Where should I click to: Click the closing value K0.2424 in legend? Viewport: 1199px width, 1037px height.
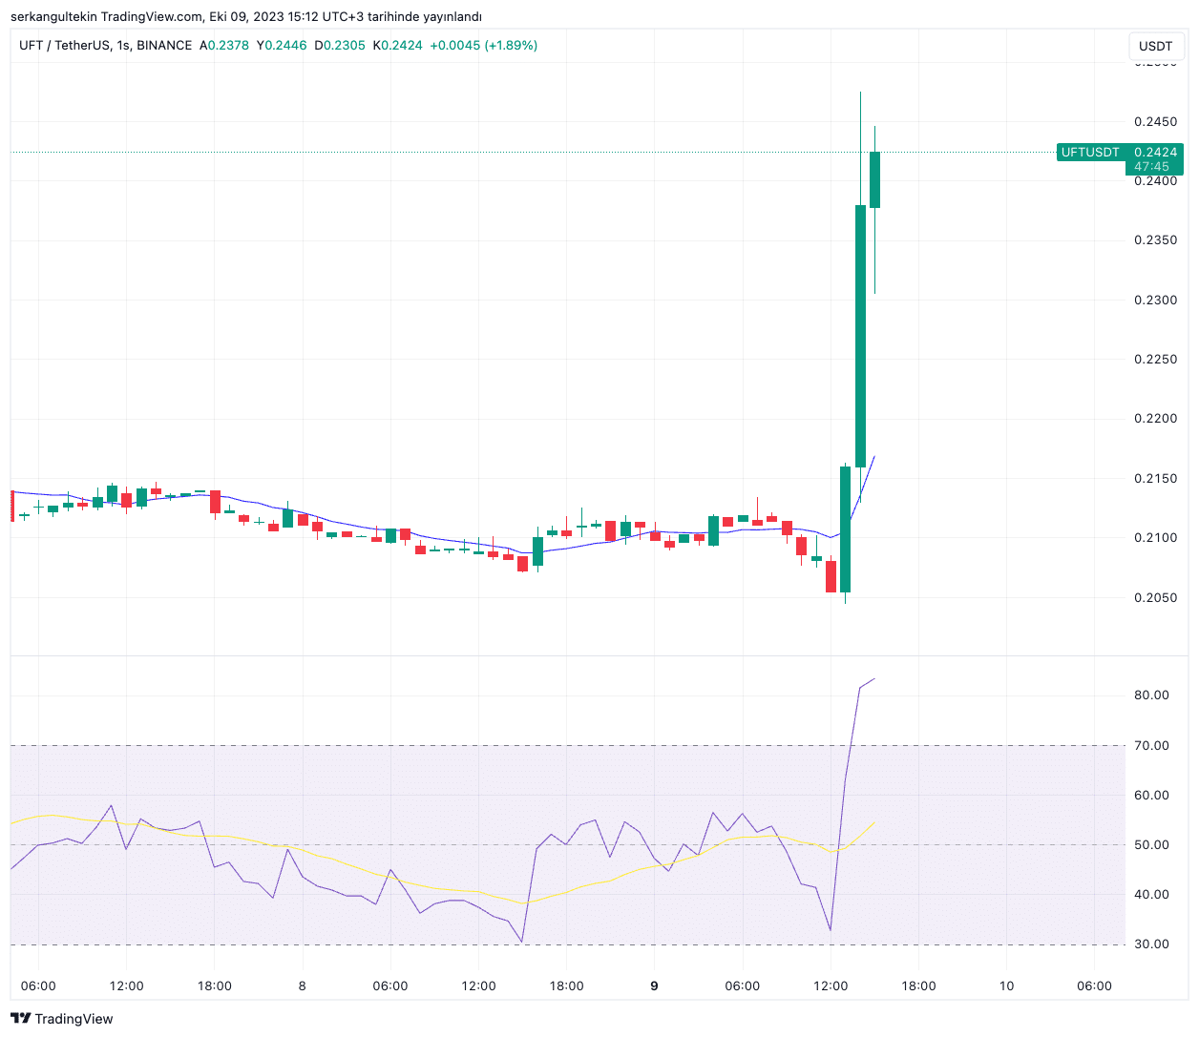coord(397,45)
